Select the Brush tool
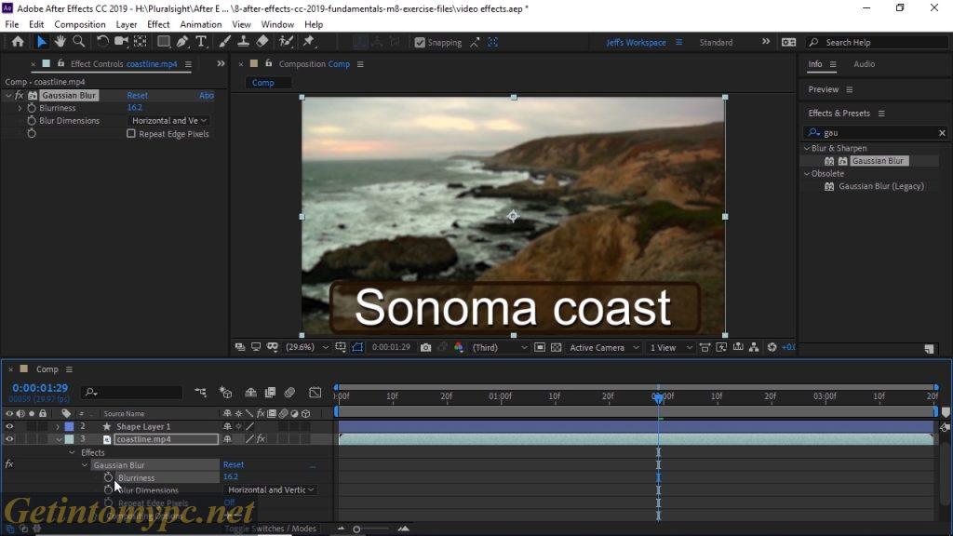 224,41
